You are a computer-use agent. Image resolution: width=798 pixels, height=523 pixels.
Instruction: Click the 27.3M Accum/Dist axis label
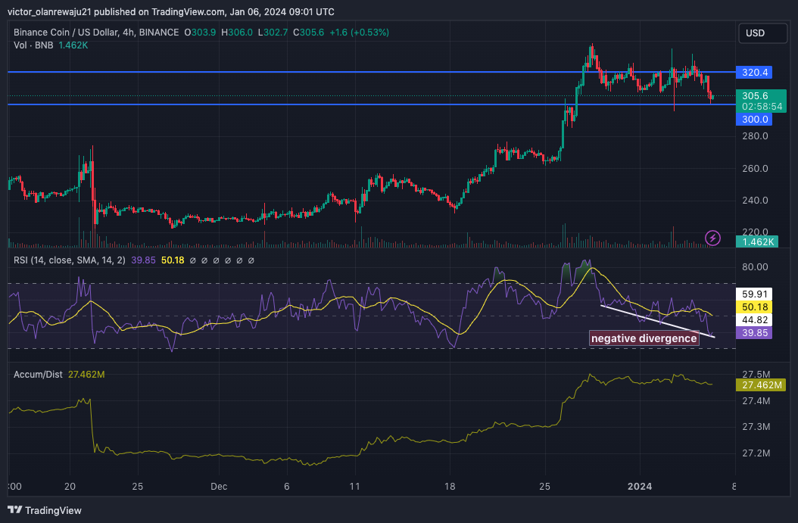click(756, 426)
